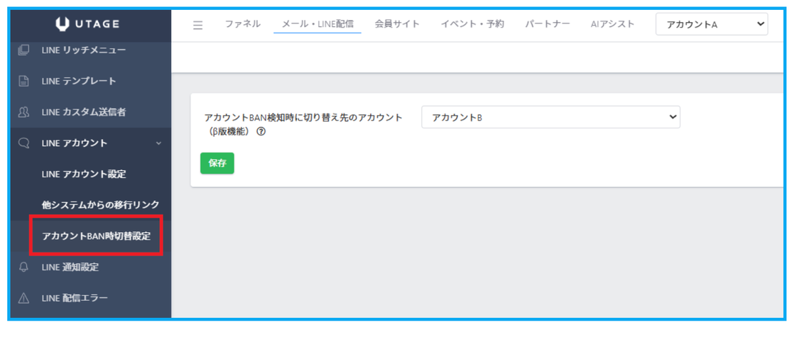Open the AIアシスト tab

pyautogui.click(x=612, y=24)
